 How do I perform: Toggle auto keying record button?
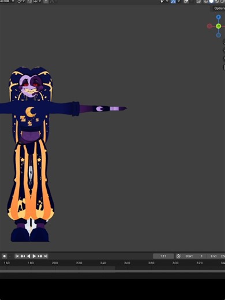point(5,256)
